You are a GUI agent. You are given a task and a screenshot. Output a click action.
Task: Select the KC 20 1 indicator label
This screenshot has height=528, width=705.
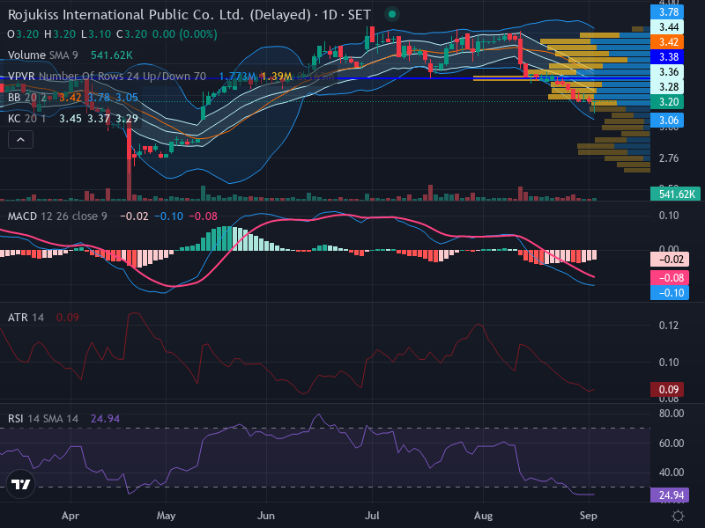27,119
